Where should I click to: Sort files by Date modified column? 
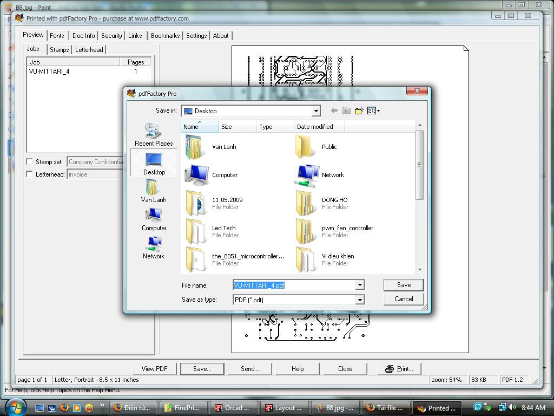click(315, 127)
